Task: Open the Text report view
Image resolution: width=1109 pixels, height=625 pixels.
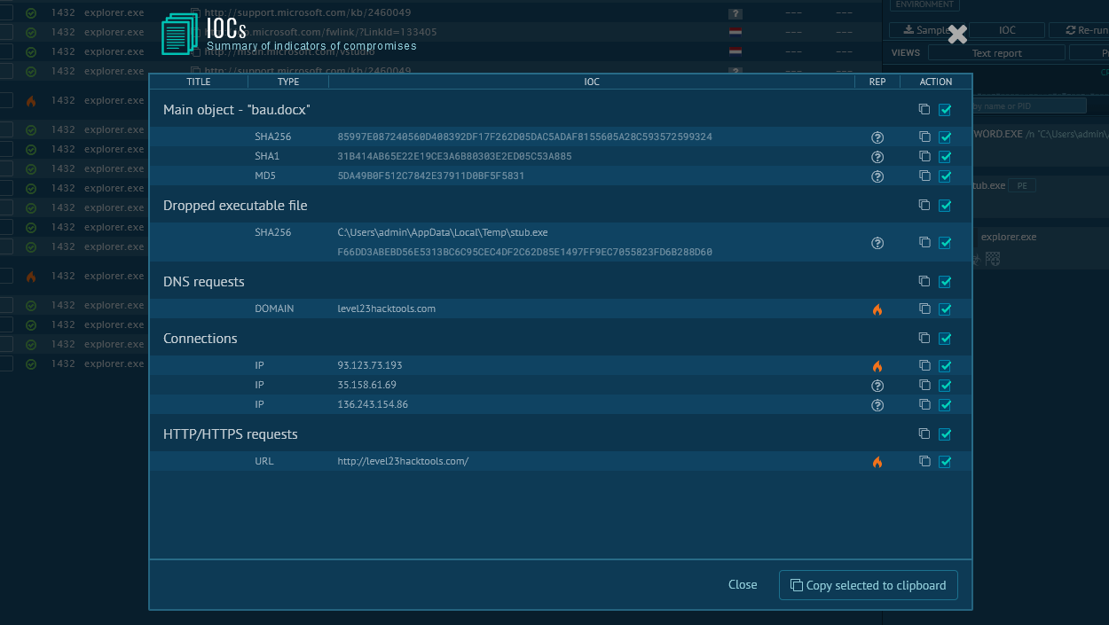Action: pos(996,53)
